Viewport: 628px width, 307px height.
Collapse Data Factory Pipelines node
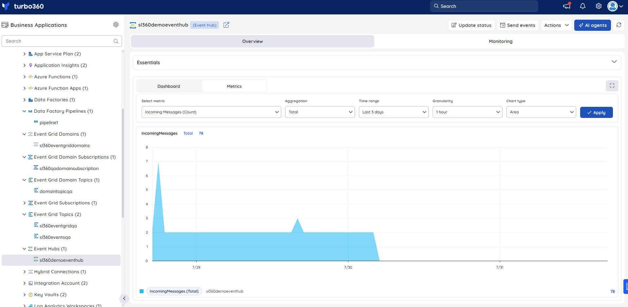[24, 111]
